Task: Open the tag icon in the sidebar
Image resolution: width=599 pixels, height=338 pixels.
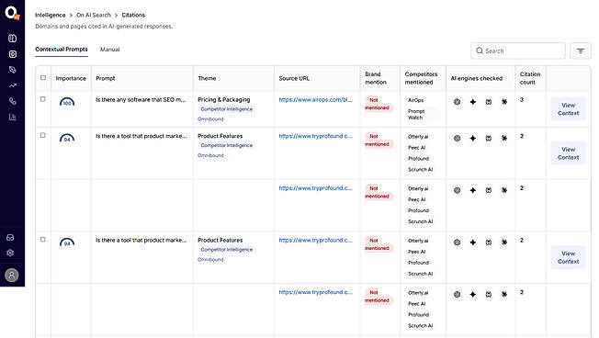Action: [12, 70]
